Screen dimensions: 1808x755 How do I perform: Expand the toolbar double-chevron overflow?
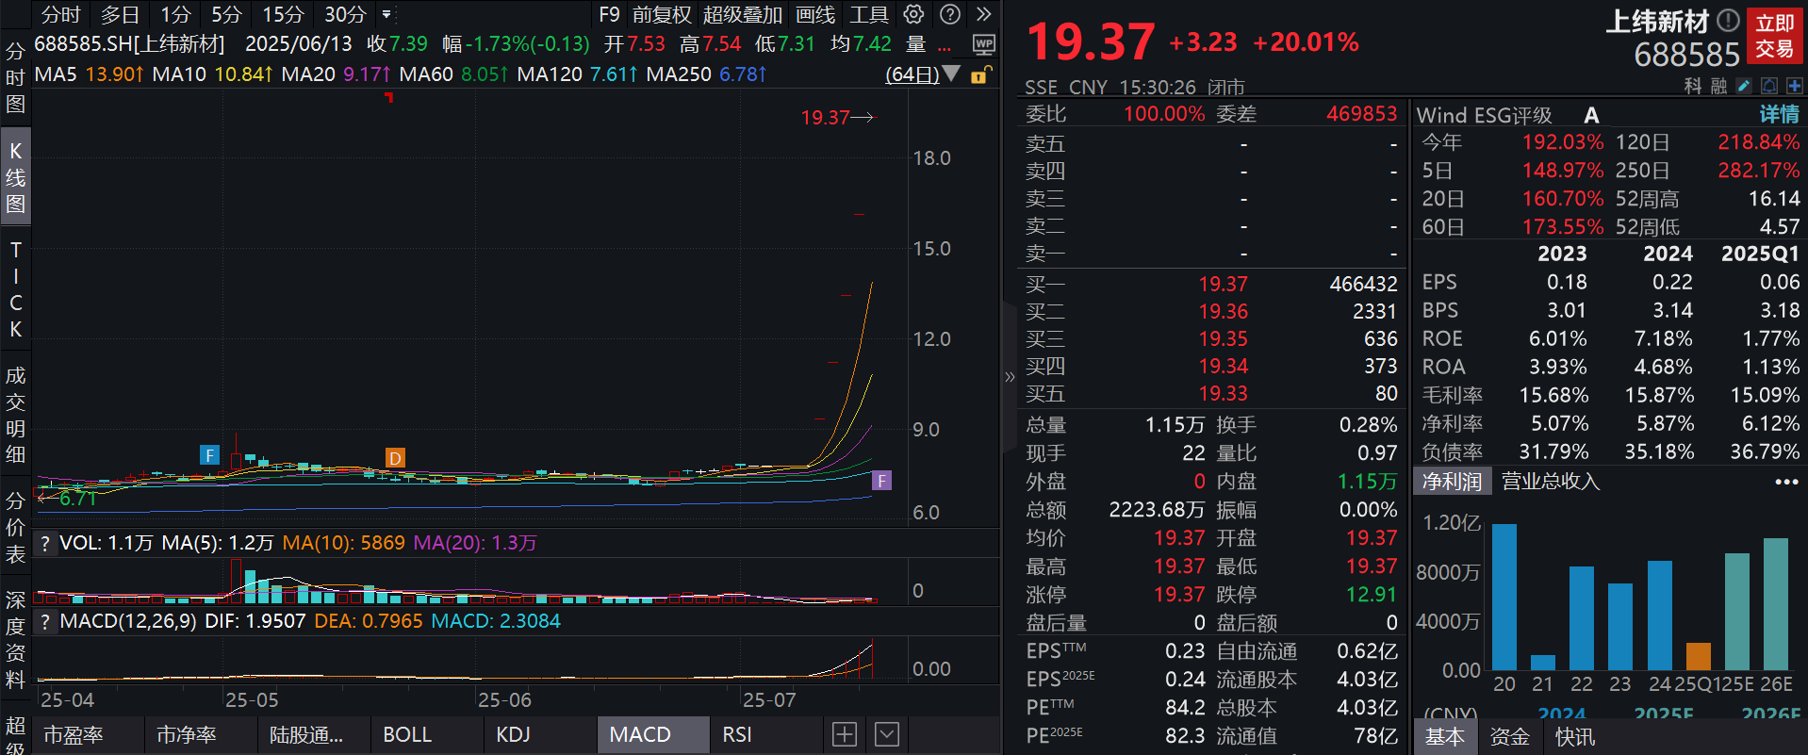pyautogui.click(x=983, y=14)
